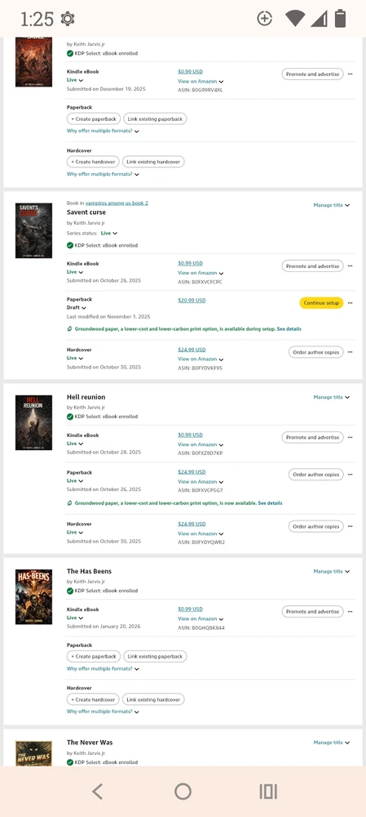The width and height of the screenshot is (366, 817).
Task: Expand View on Amazon for Hell reunion Paperback
Action: click(201, 482)
